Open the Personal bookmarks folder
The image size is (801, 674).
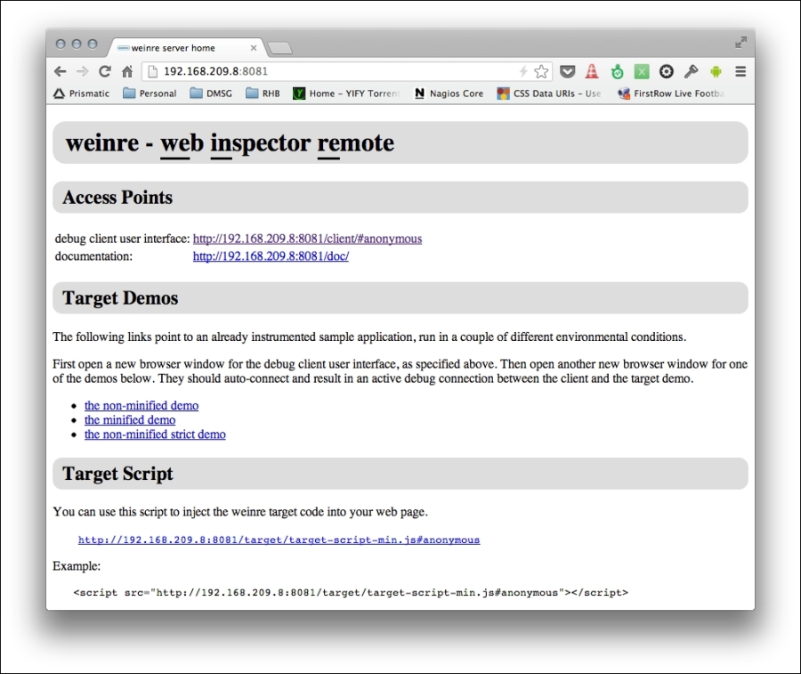tap(150, 93)
